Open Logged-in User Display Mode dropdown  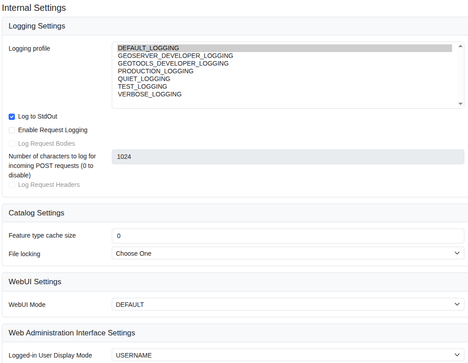coord(288,355)
